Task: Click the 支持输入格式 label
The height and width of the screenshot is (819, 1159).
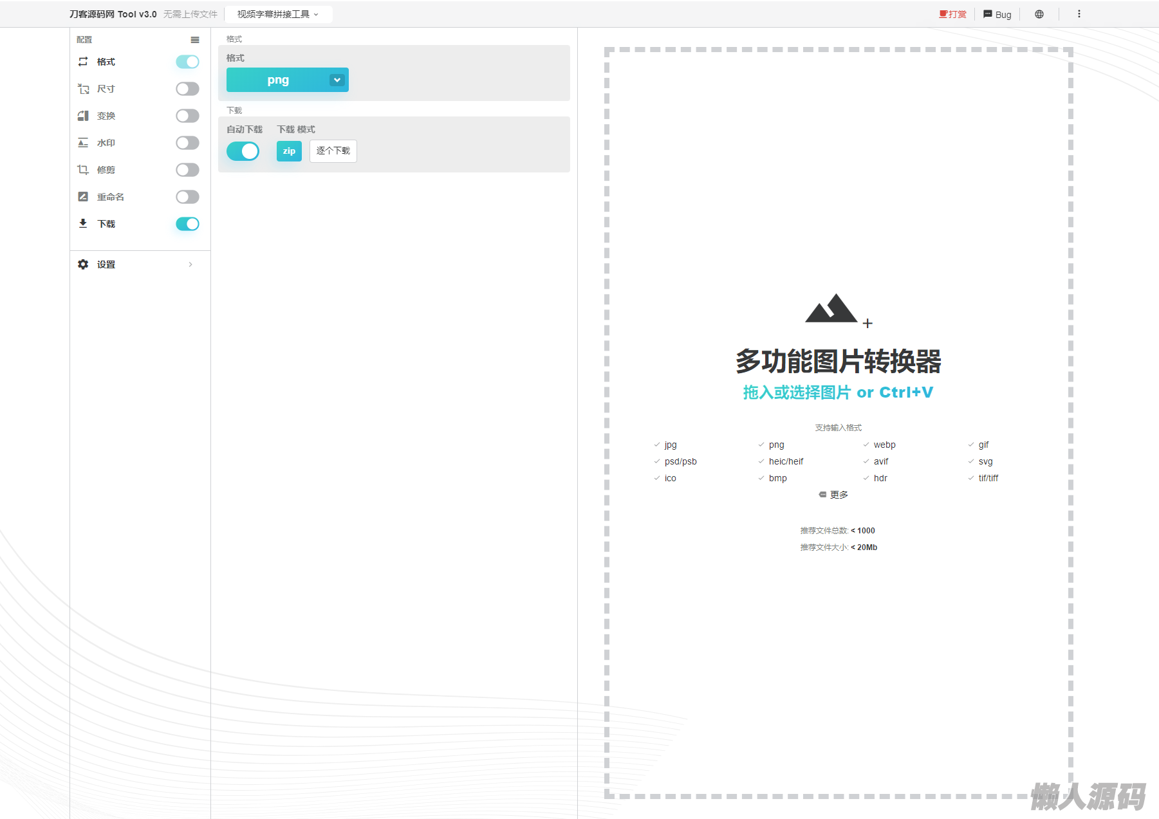Action: click(839, 428)
